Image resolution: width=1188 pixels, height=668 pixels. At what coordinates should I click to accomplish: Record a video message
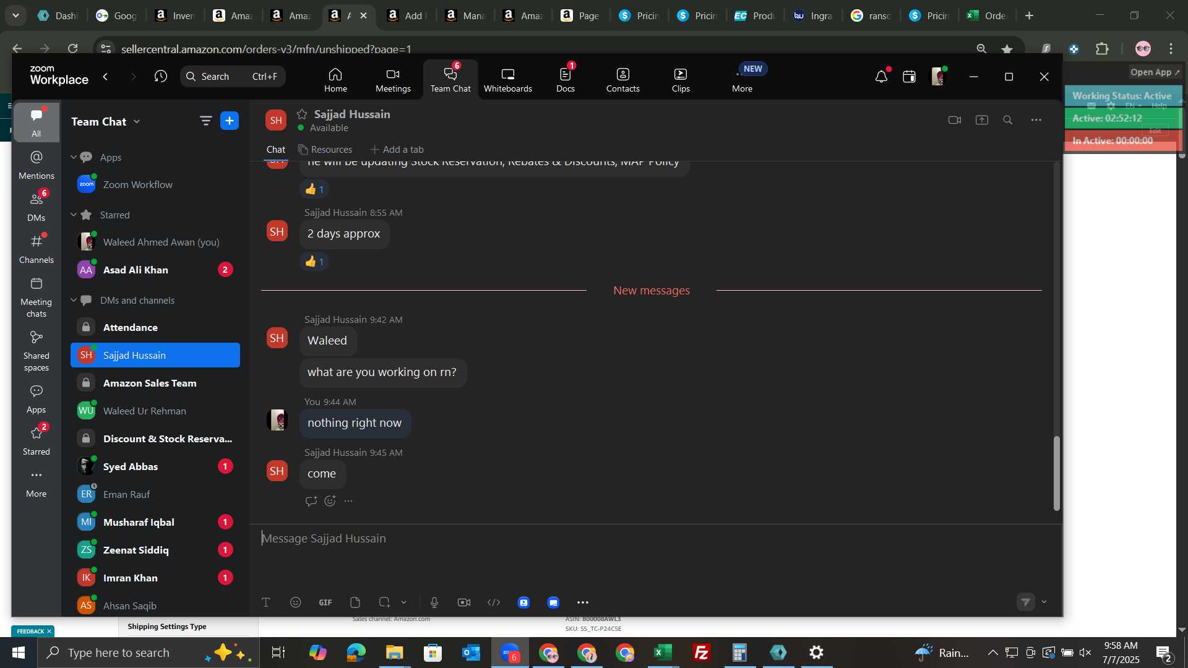(x=464, y=602)
